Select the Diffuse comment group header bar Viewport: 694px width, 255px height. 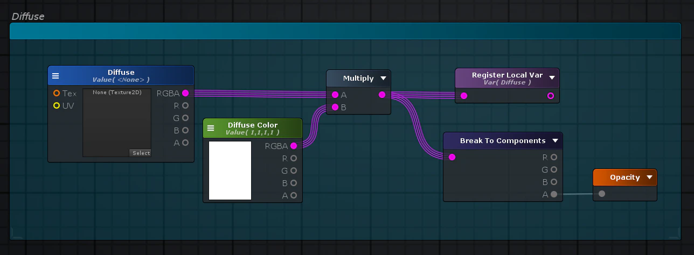(x=345, y=31)
